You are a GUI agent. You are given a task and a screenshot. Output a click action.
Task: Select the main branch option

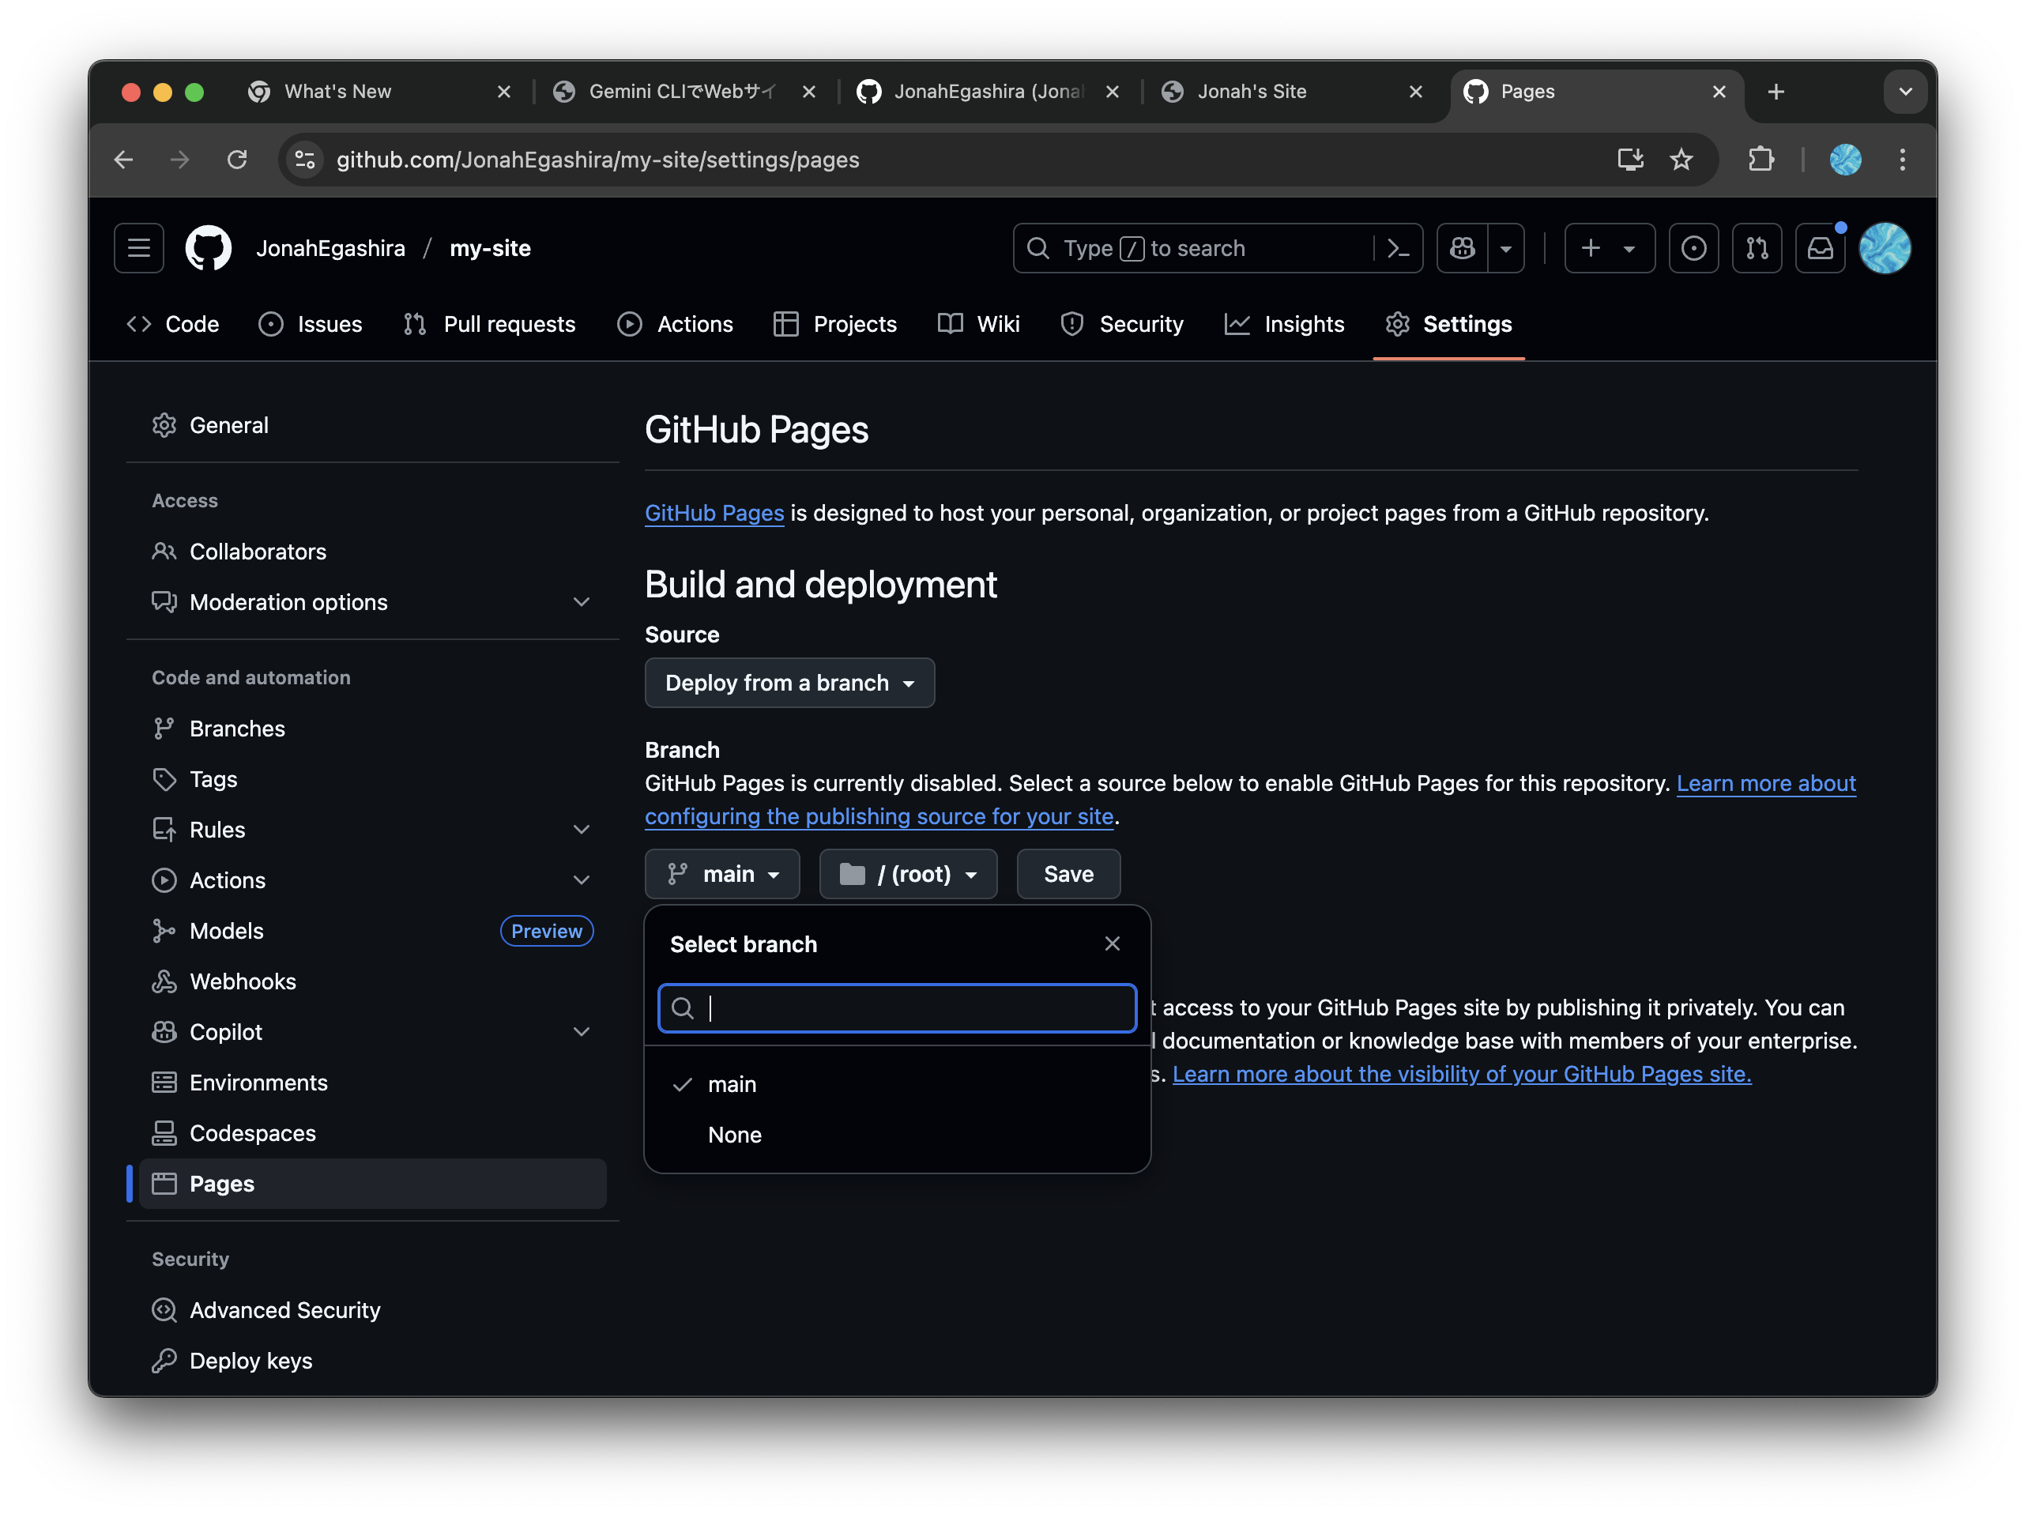731,1084
